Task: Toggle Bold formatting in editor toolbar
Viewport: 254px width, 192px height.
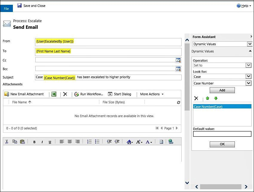Action: click(34, 142)
